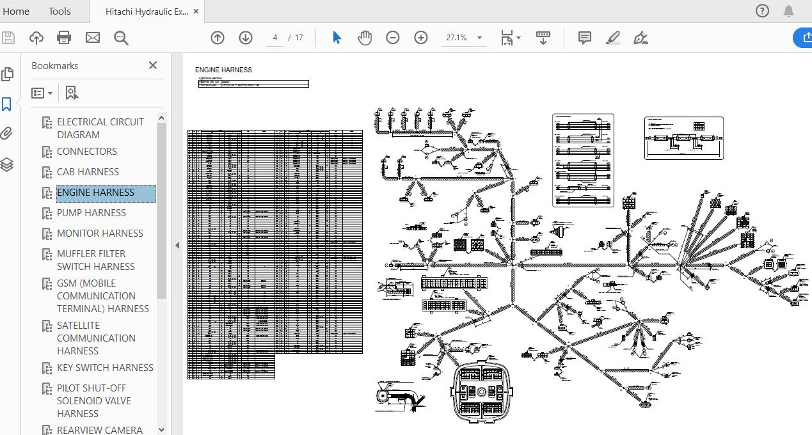The width and height of the screenshot is (812, 435).
Task: Select the arrow Selection tool
Action: [x=337, y=38]
